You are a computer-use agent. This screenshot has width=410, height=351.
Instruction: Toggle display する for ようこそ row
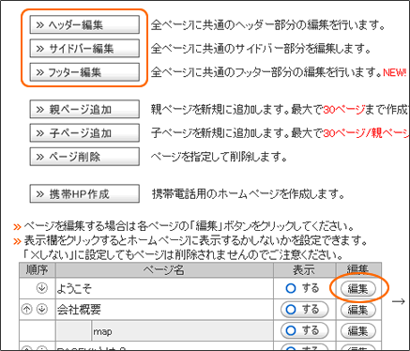point(302,288)
